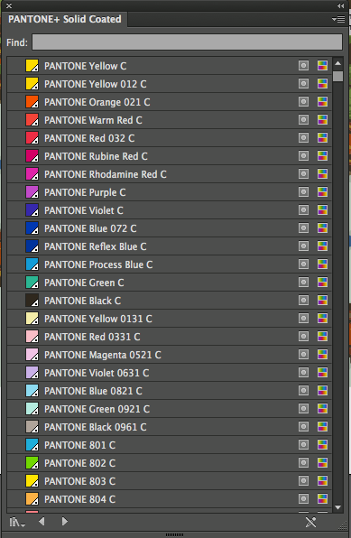The image size is (351, 538).
Task: Click the scrollbar's up arrow
Action: (x=338, y=63)
